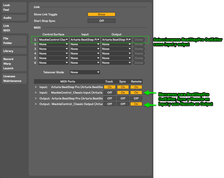This screenshot has width=224, height=178.
Task: Open Output dropdown for row 2
Action: [116, 44]
